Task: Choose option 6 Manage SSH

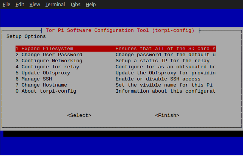Action: (x=116, y=79)
